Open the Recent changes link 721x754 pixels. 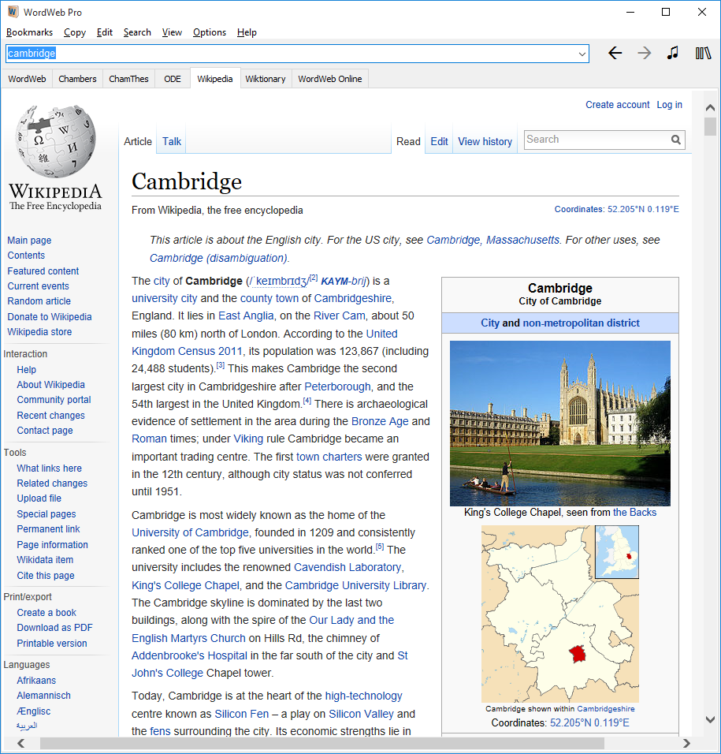click(x=51, y=416)
